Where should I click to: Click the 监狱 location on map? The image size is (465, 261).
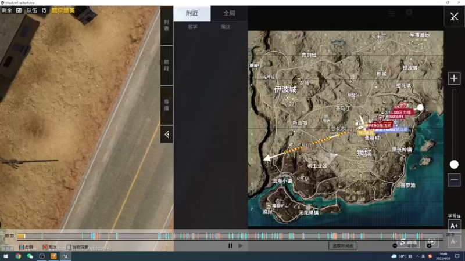(x=267, y=212)
